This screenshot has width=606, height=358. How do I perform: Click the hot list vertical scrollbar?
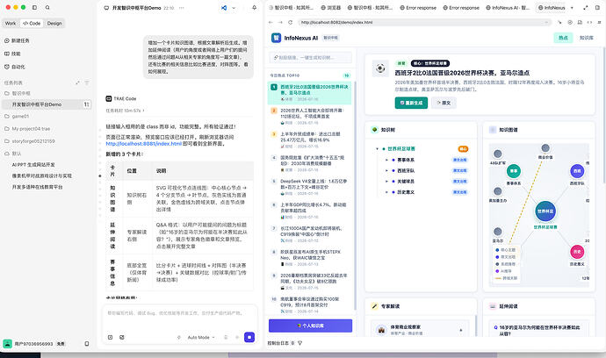(x=355, y=195)
